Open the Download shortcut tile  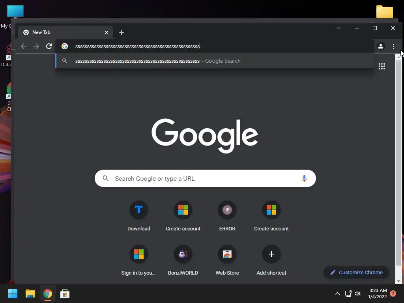[138, 216]
